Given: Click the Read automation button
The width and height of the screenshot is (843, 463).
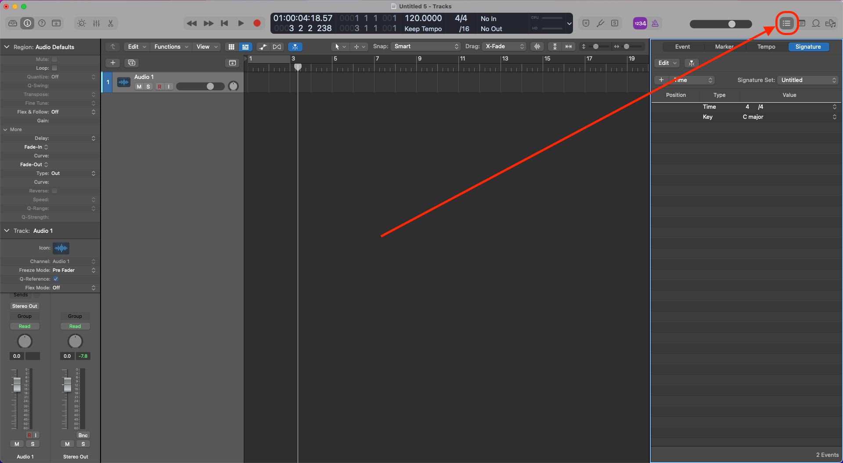Looking at the screenshot, I should click(25, 326).
